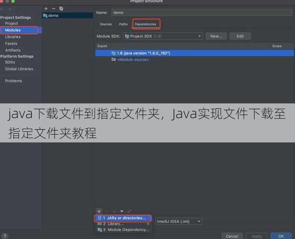Choose Module Dependency... option
Screen dimensions: 295x239
tap(123, 230)
